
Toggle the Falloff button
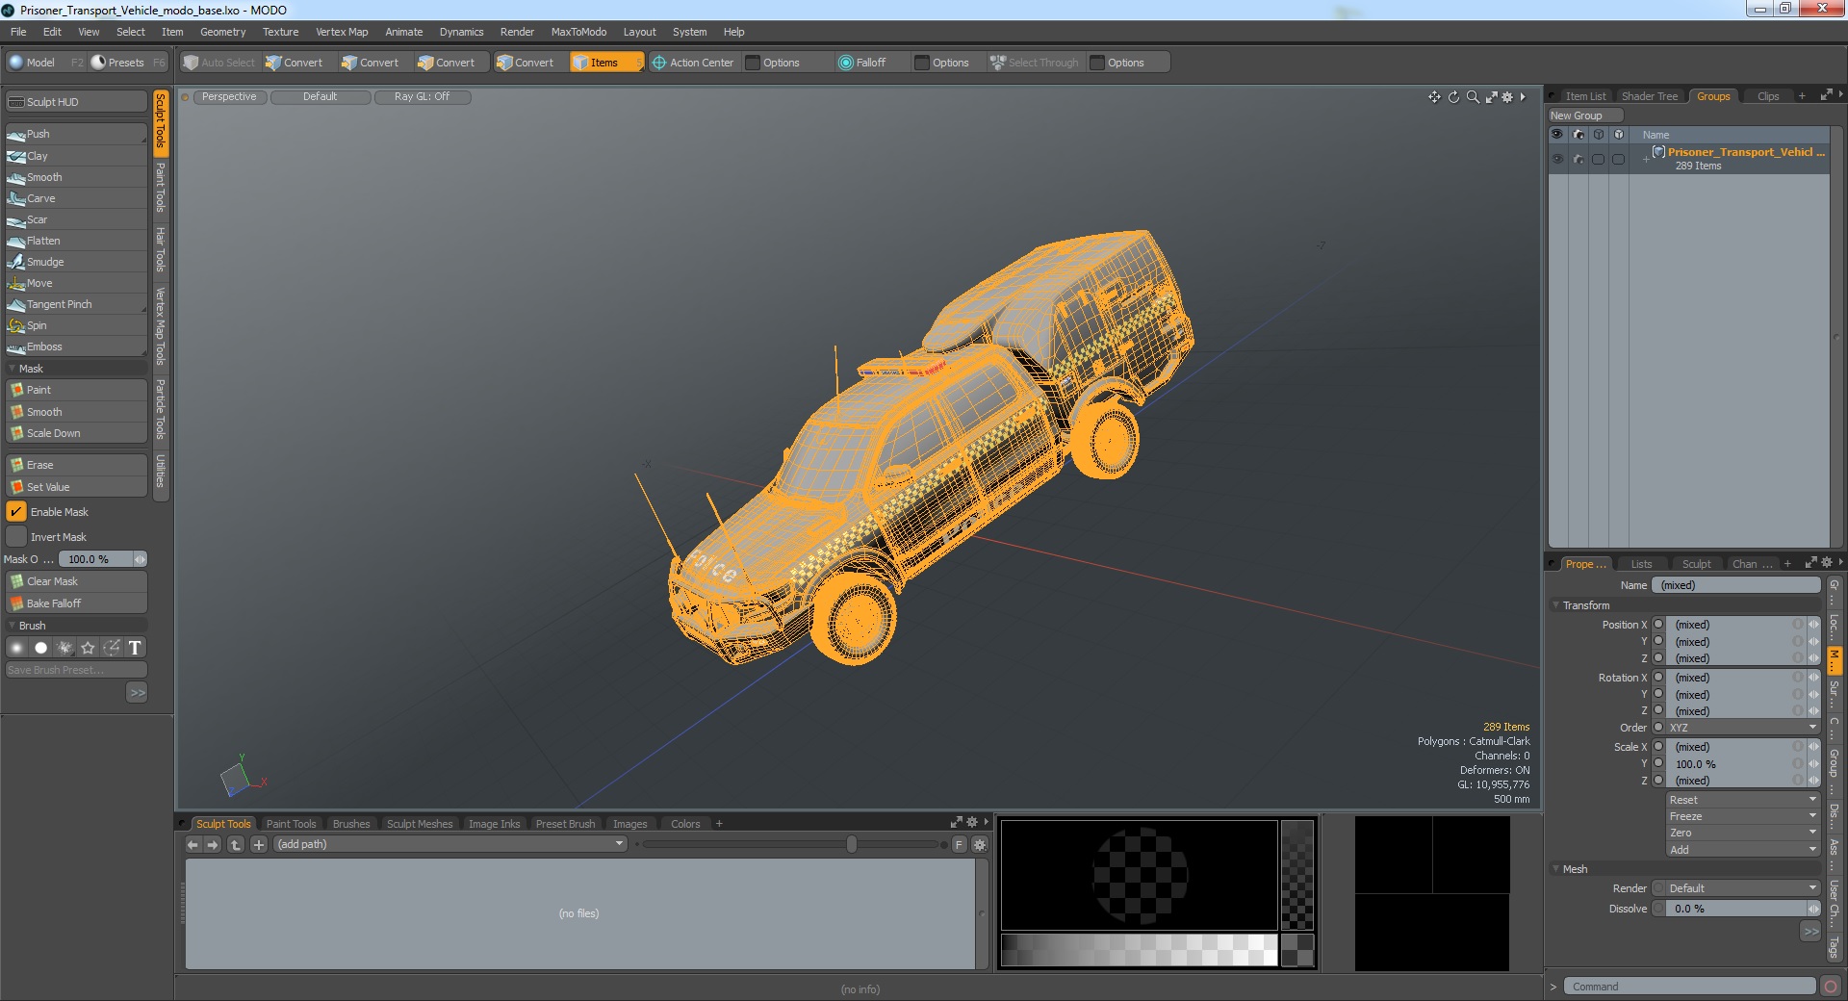[x=862, y=63]
